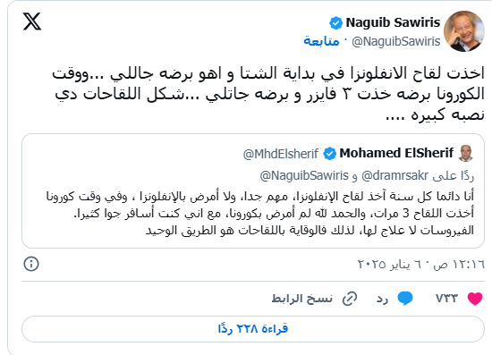
Task: Open Naguib Sawiris profile photo
Action: (x=464, y=31)
